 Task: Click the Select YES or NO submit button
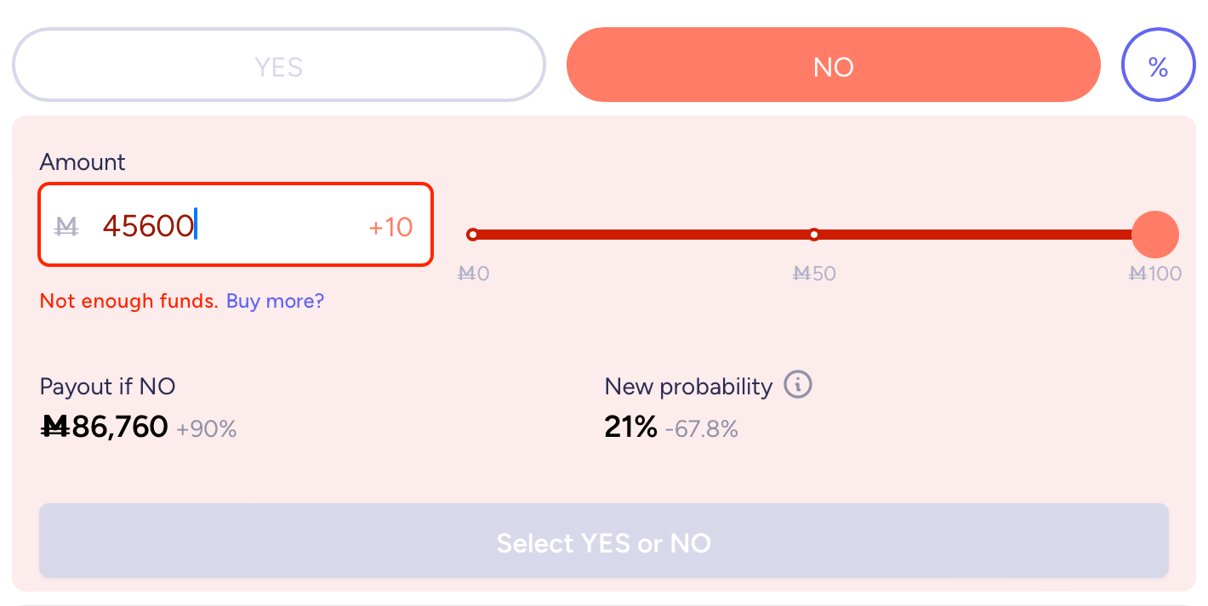tap(604, 541)
